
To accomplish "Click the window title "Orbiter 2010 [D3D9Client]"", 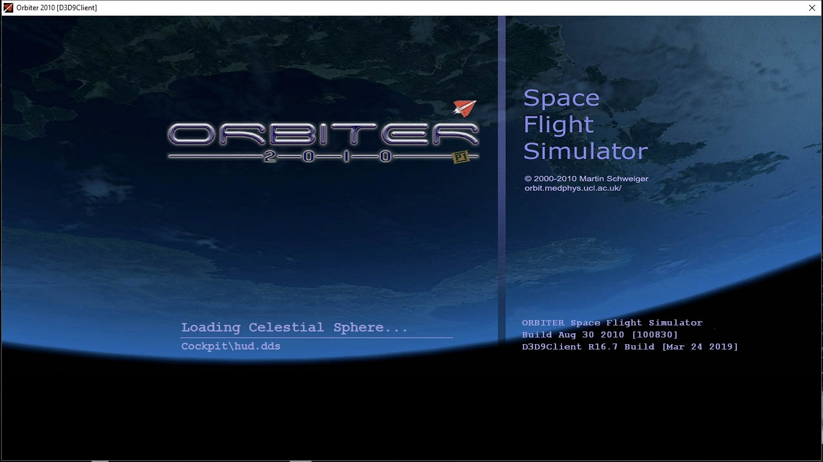I will click(x=57, y=8).
